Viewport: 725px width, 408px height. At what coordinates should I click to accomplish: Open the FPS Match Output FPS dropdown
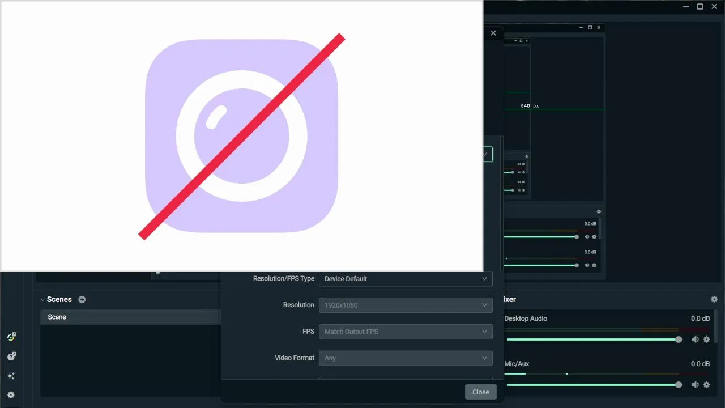pos(406,331)
